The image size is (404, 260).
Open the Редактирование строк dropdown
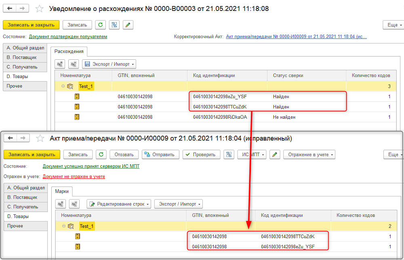tap(119, 204)
